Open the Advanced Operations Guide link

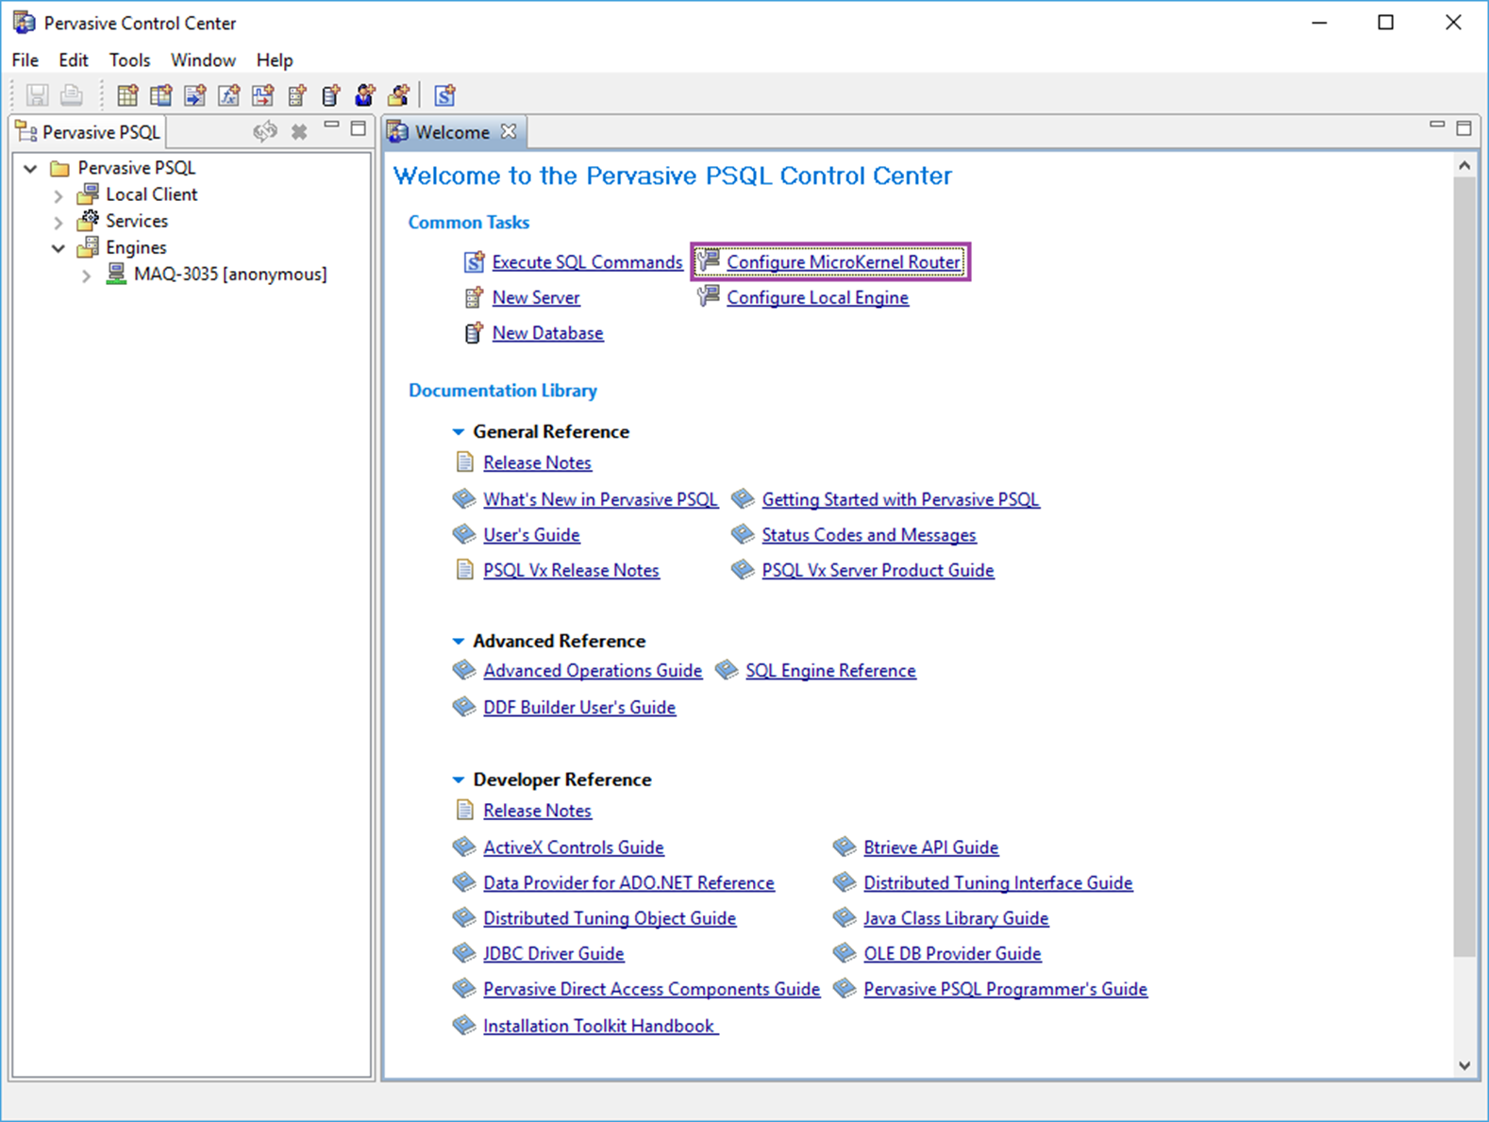593,670
